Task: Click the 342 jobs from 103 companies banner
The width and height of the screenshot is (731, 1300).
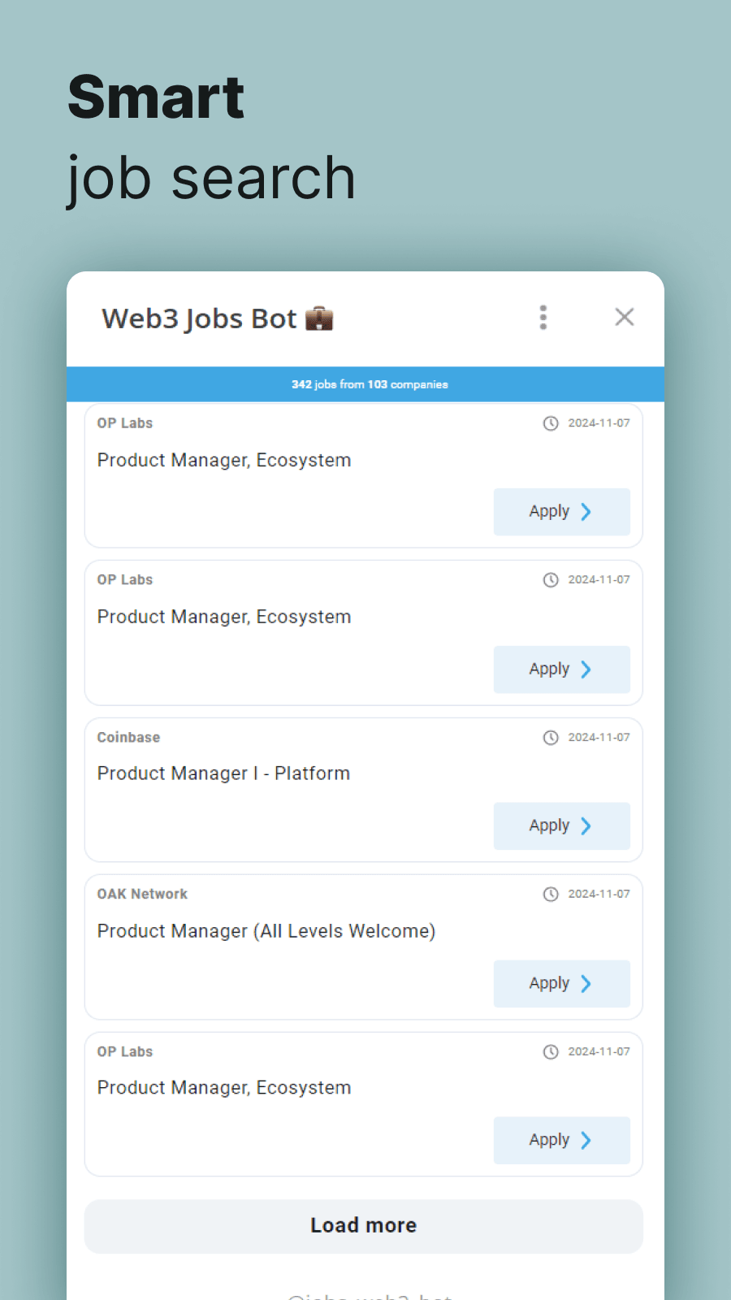Action: click(x=365, y=384)
